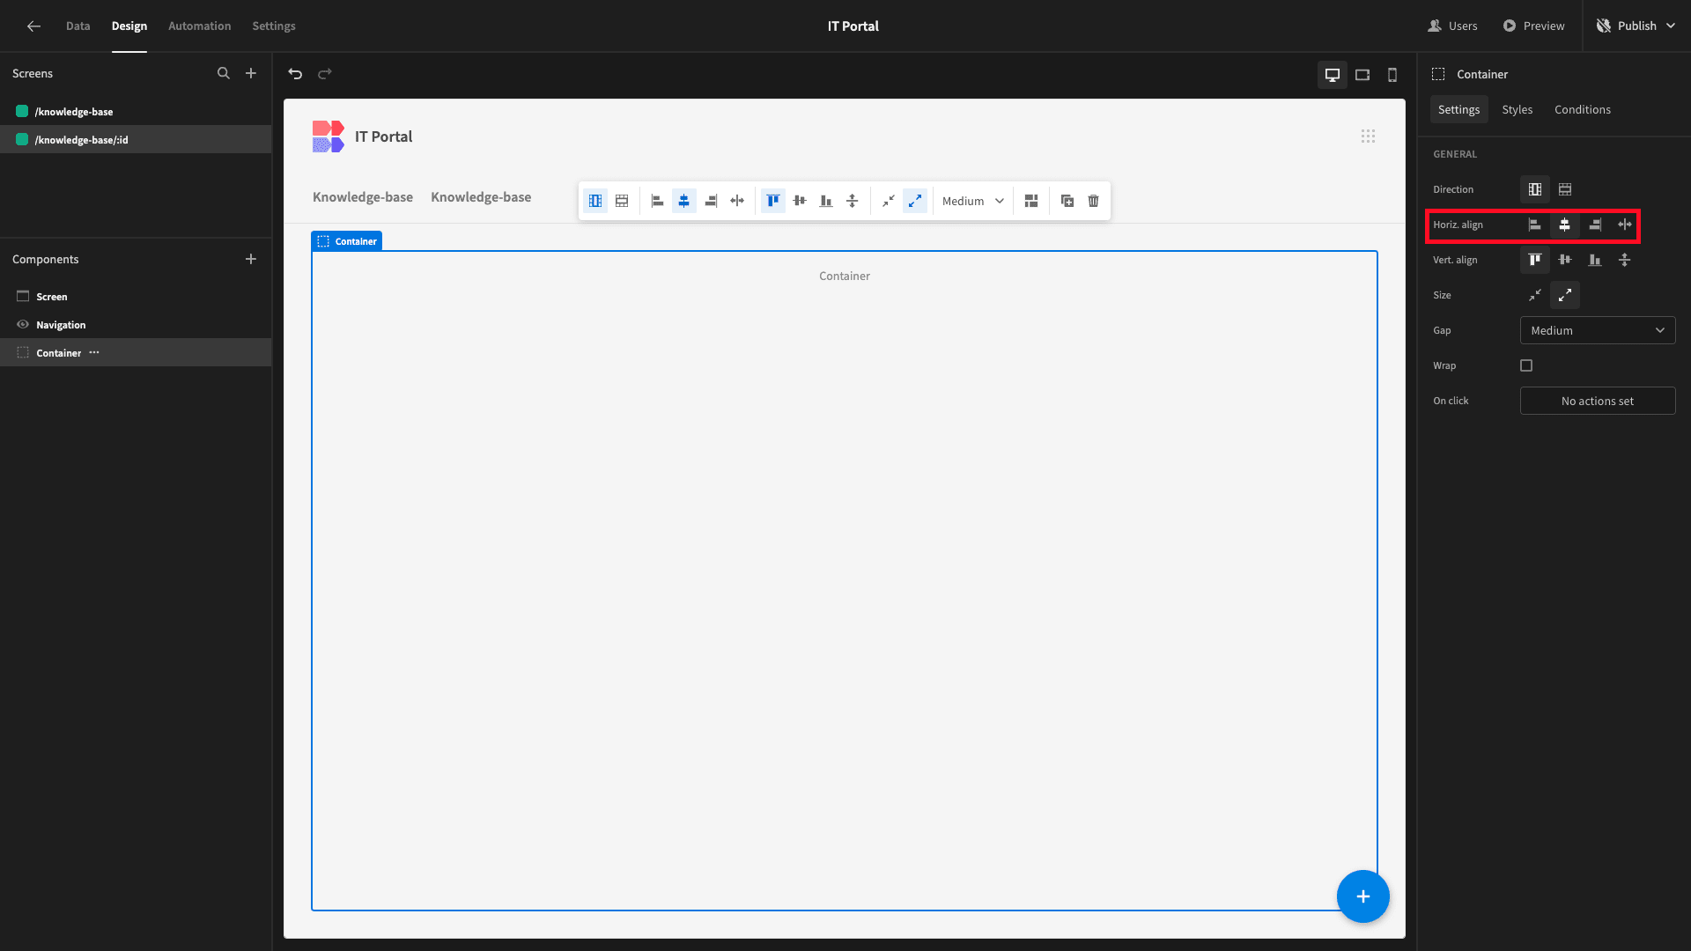Go back using the top-left arrow
The height and width of the screenshot is (951, 1691).
pyautogui.click(x=33, y=26)
